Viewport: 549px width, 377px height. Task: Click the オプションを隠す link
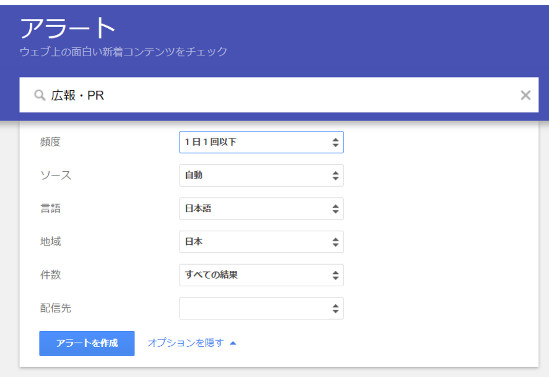(192, 343)
